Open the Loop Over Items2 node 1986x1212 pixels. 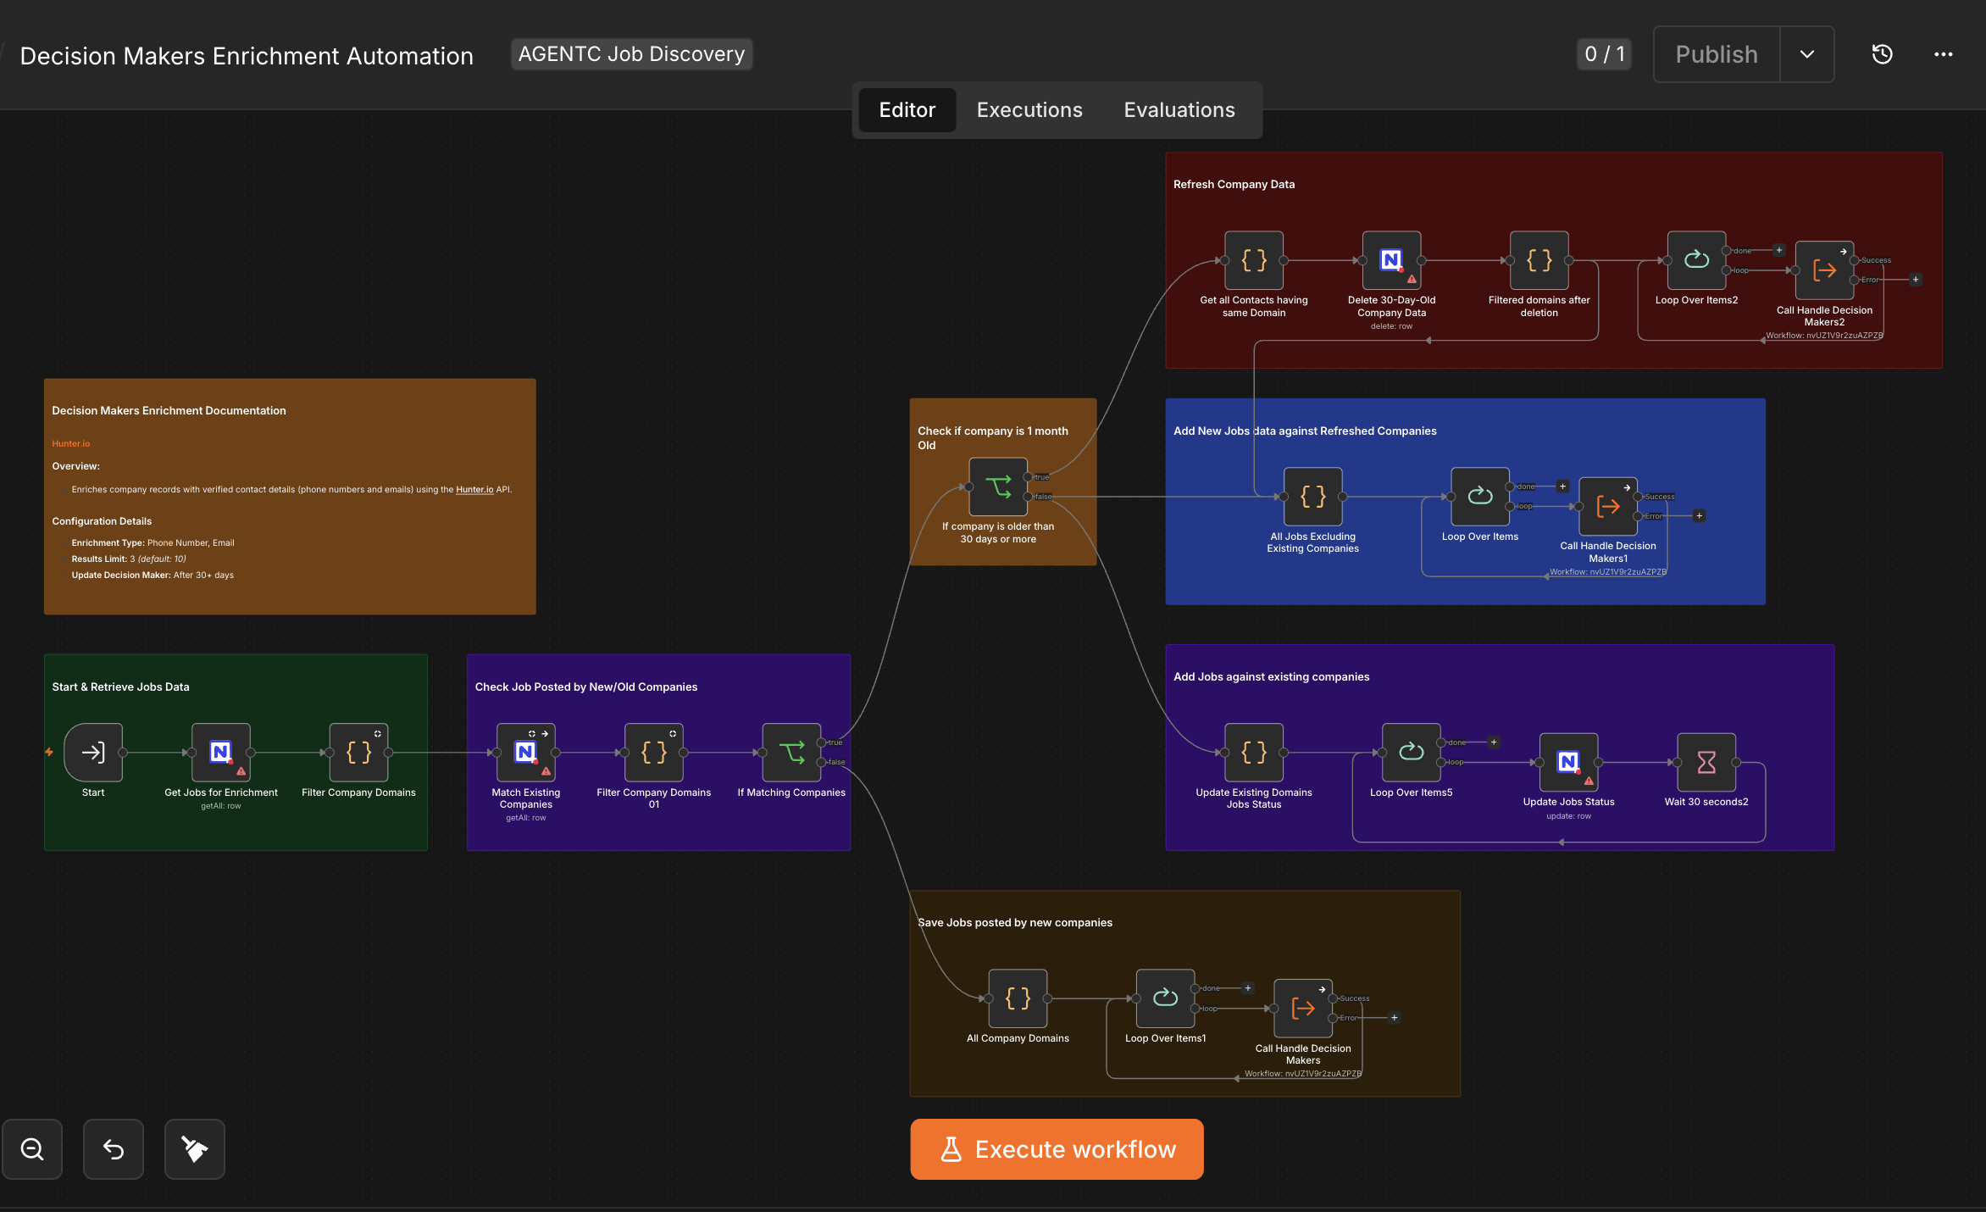[1696, 260]
